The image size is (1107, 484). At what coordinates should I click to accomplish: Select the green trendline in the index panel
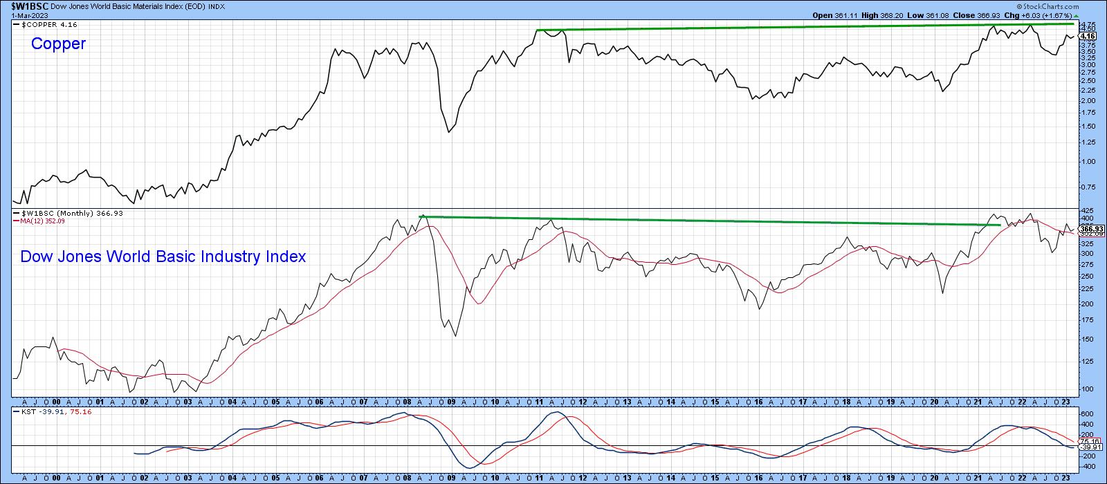(711, 221)
